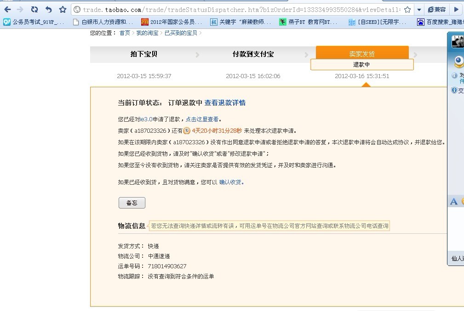464x311 pixels.
Task: Click the ie3.0 item link
Action: pyautogui.click(x=146, y=119)
